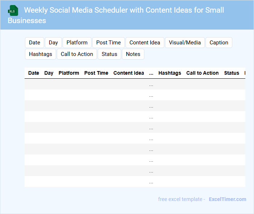Image resolution: width=254 pixels, height=214 pixels.
Task: Open the ExcelTimer.com link
Action: [227, 199]
